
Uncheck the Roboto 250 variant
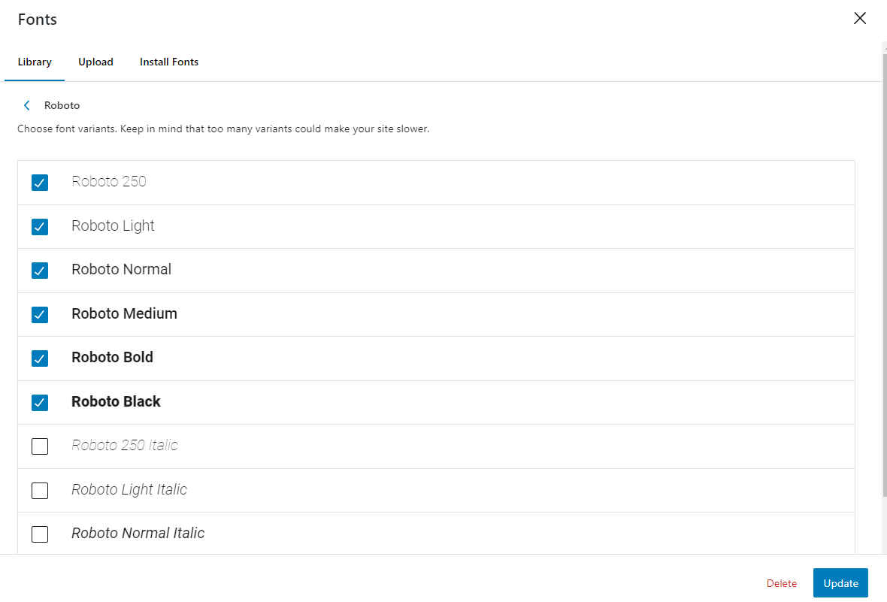pyautogui.click(x=40, y=183)
